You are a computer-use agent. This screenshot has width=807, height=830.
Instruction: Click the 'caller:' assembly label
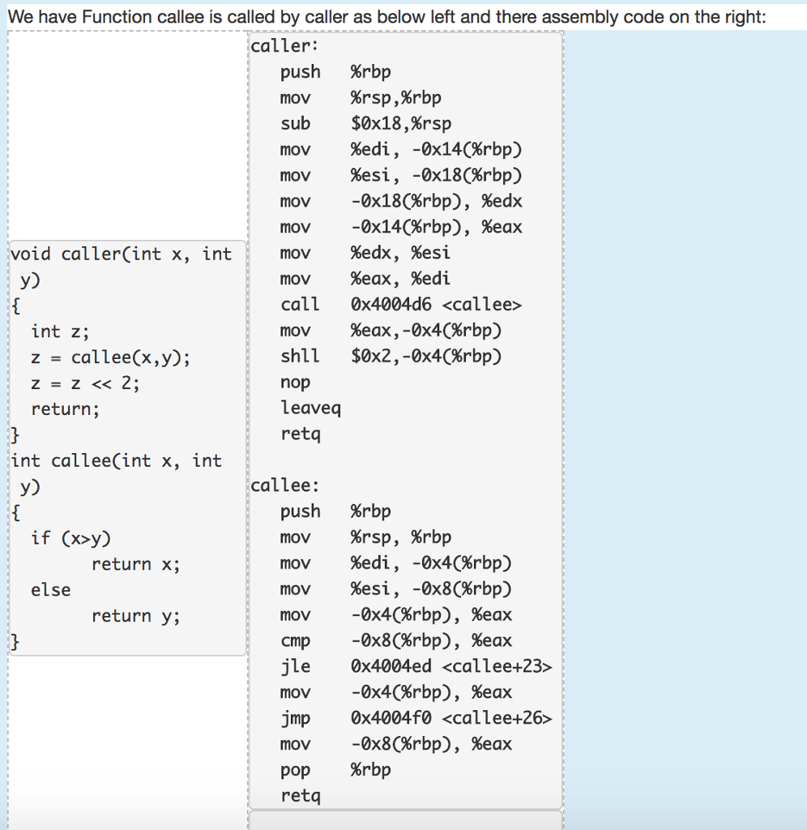click(284, 46)
